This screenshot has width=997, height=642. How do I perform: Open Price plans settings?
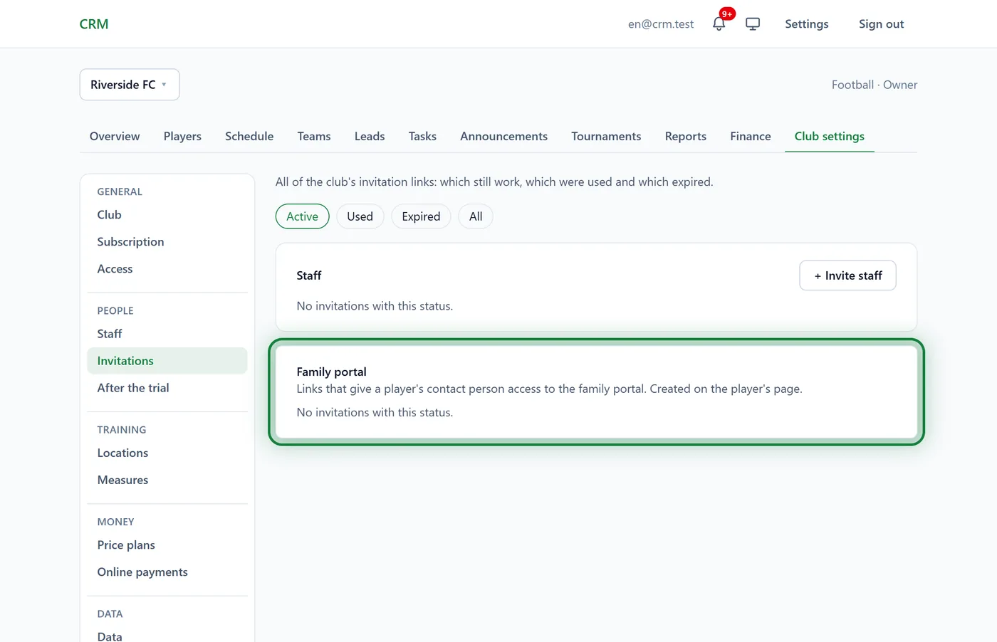click(x=167, y=545)
